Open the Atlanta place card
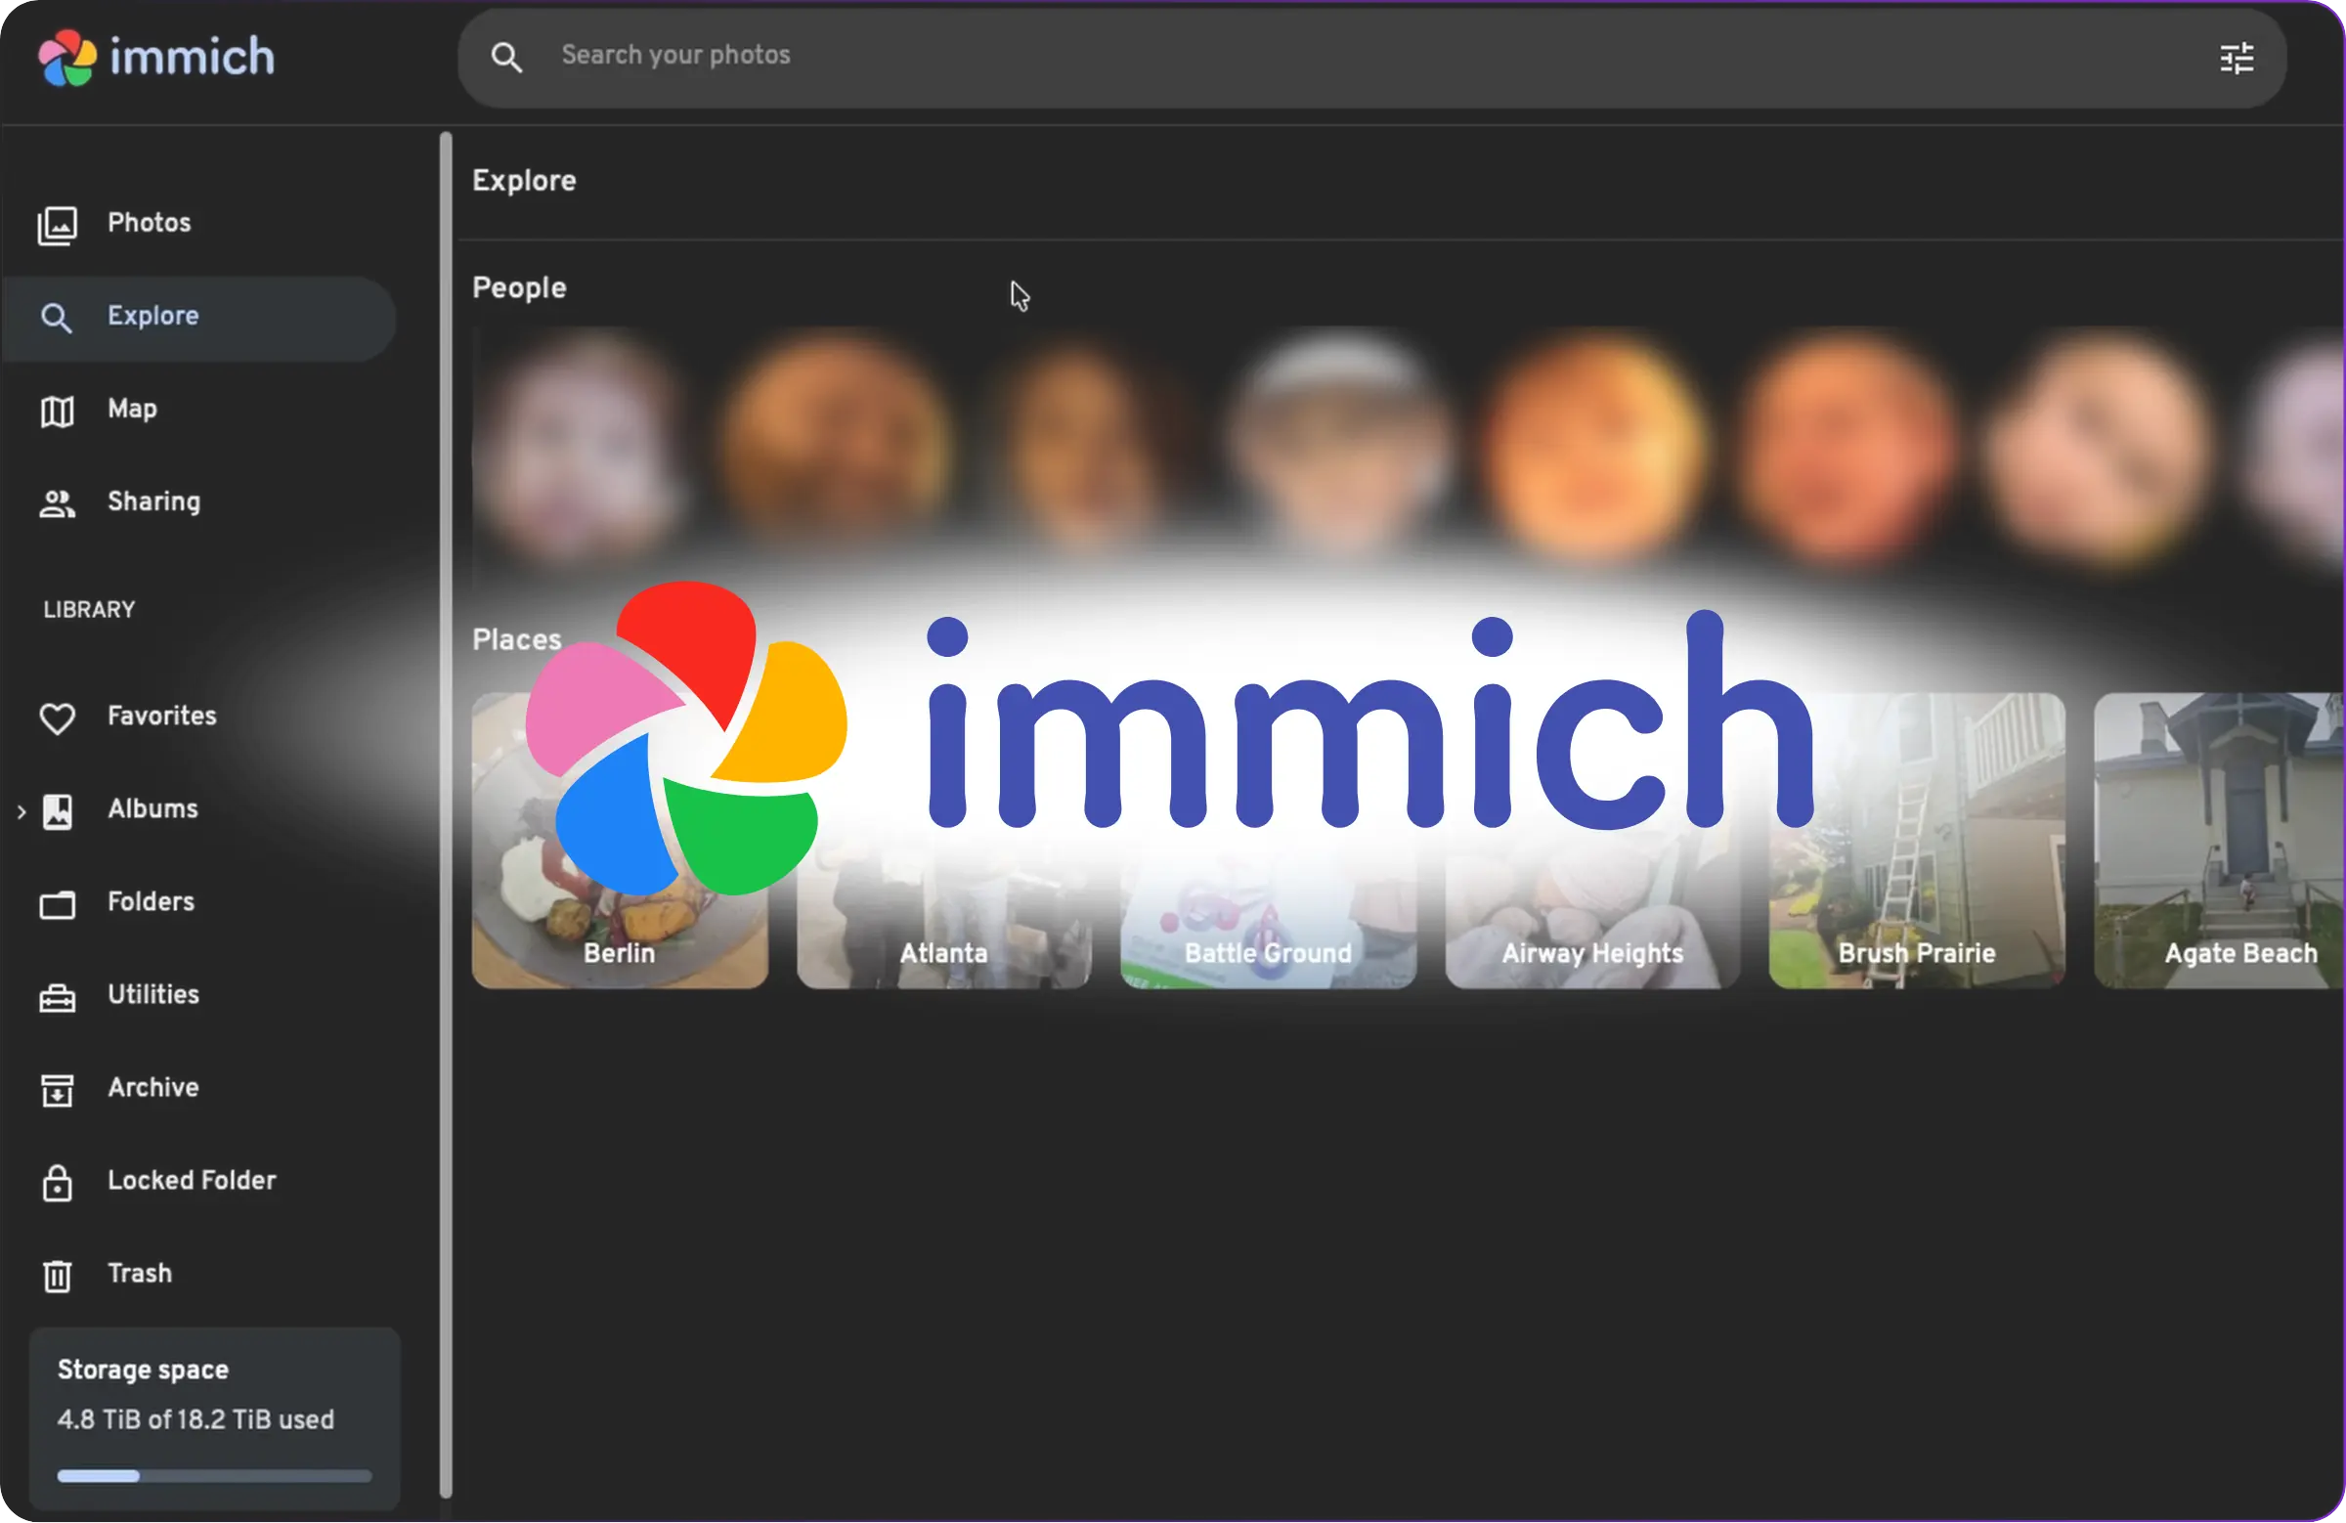The height and width of the screenshot is (1523, 2346). 944,842
